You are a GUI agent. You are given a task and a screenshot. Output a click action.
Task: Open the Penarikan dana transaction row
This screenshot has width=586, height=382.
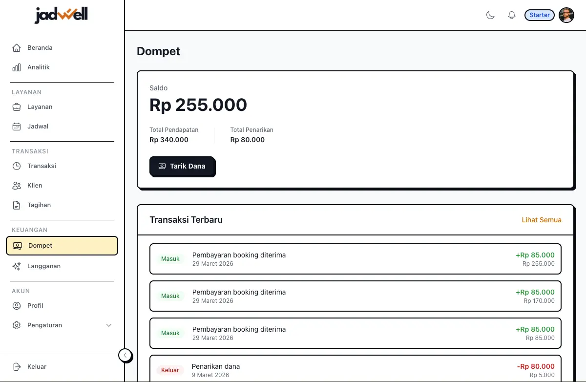[x=355, y=369]
